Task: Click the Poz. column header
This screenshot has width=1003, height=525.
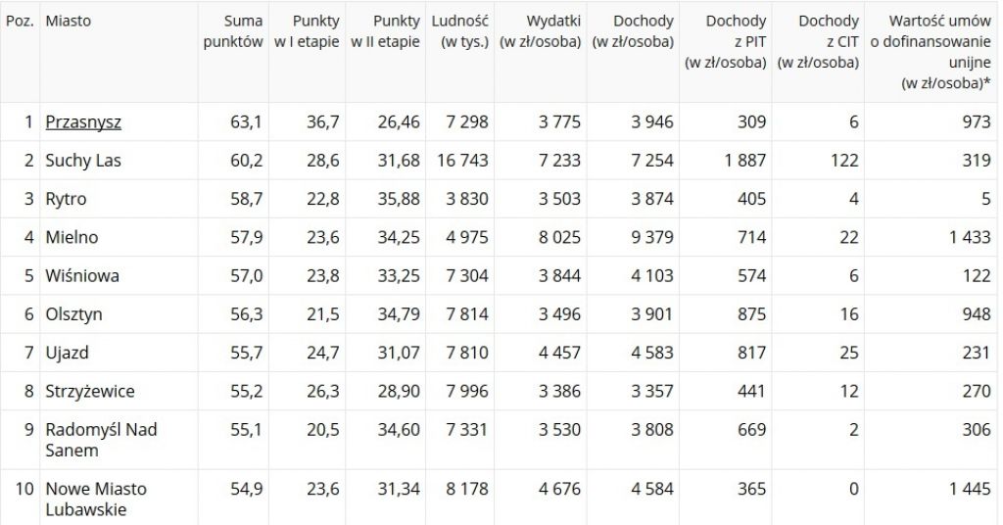Action: (x=20, y=21)
